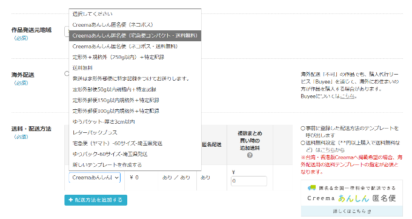Select the 海外配送 radio button
This screenshot has height=219, width=412.
point(67,73)
